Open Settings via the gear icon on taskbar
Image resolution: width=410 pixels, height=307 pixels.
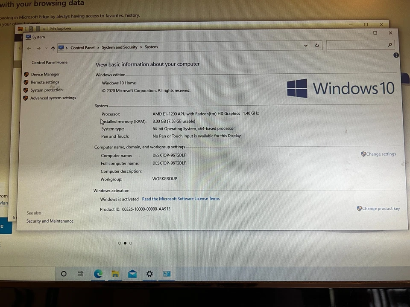click(x=149, y=274)
